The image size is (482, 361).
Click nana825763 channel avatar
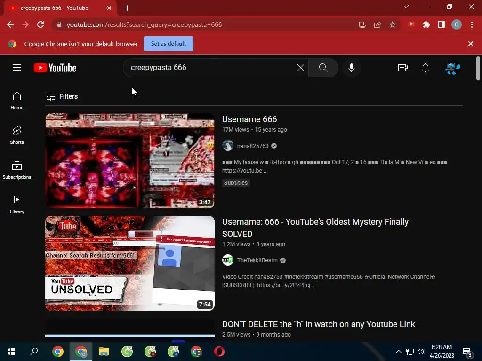pyautogui.click(x=228, y=146)
